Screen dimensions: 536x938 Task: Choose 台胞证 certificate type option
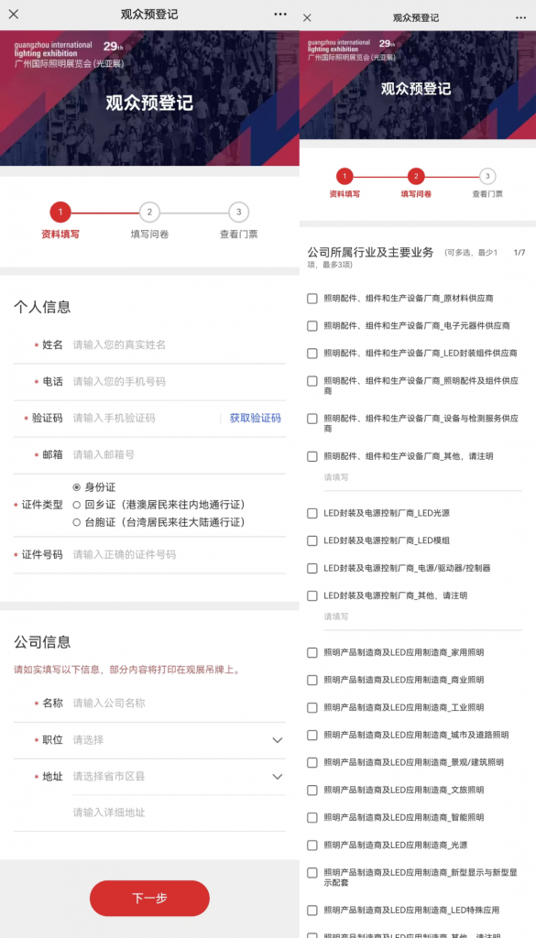77,522
